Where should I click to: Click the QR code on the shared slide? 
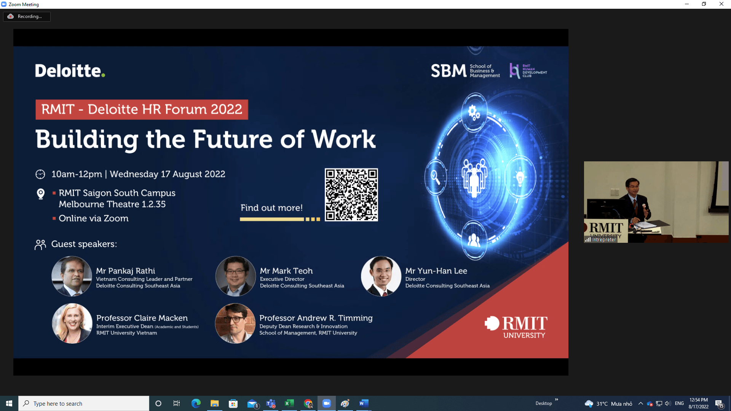[x=351, y=194]
